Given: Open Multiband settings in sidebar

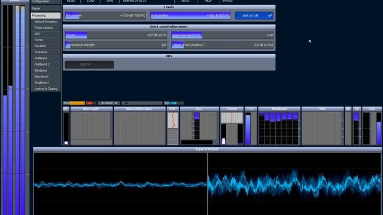Looking at the screenshot, I should 45,59.
